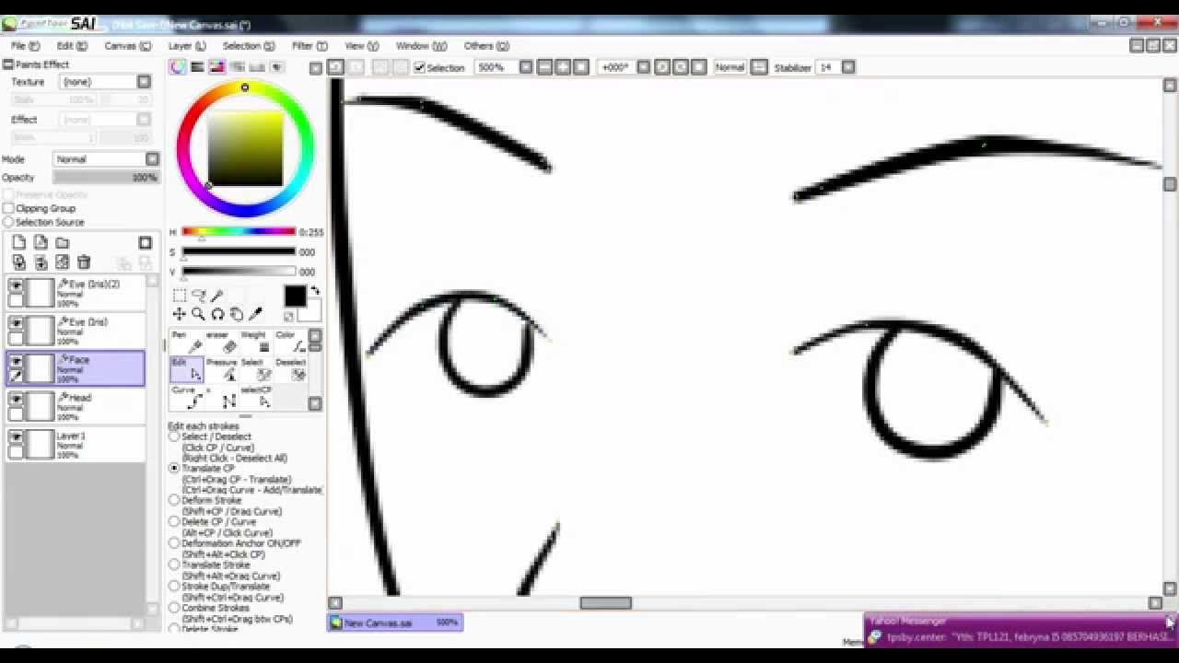Hide the Face layer

[17, 359]
